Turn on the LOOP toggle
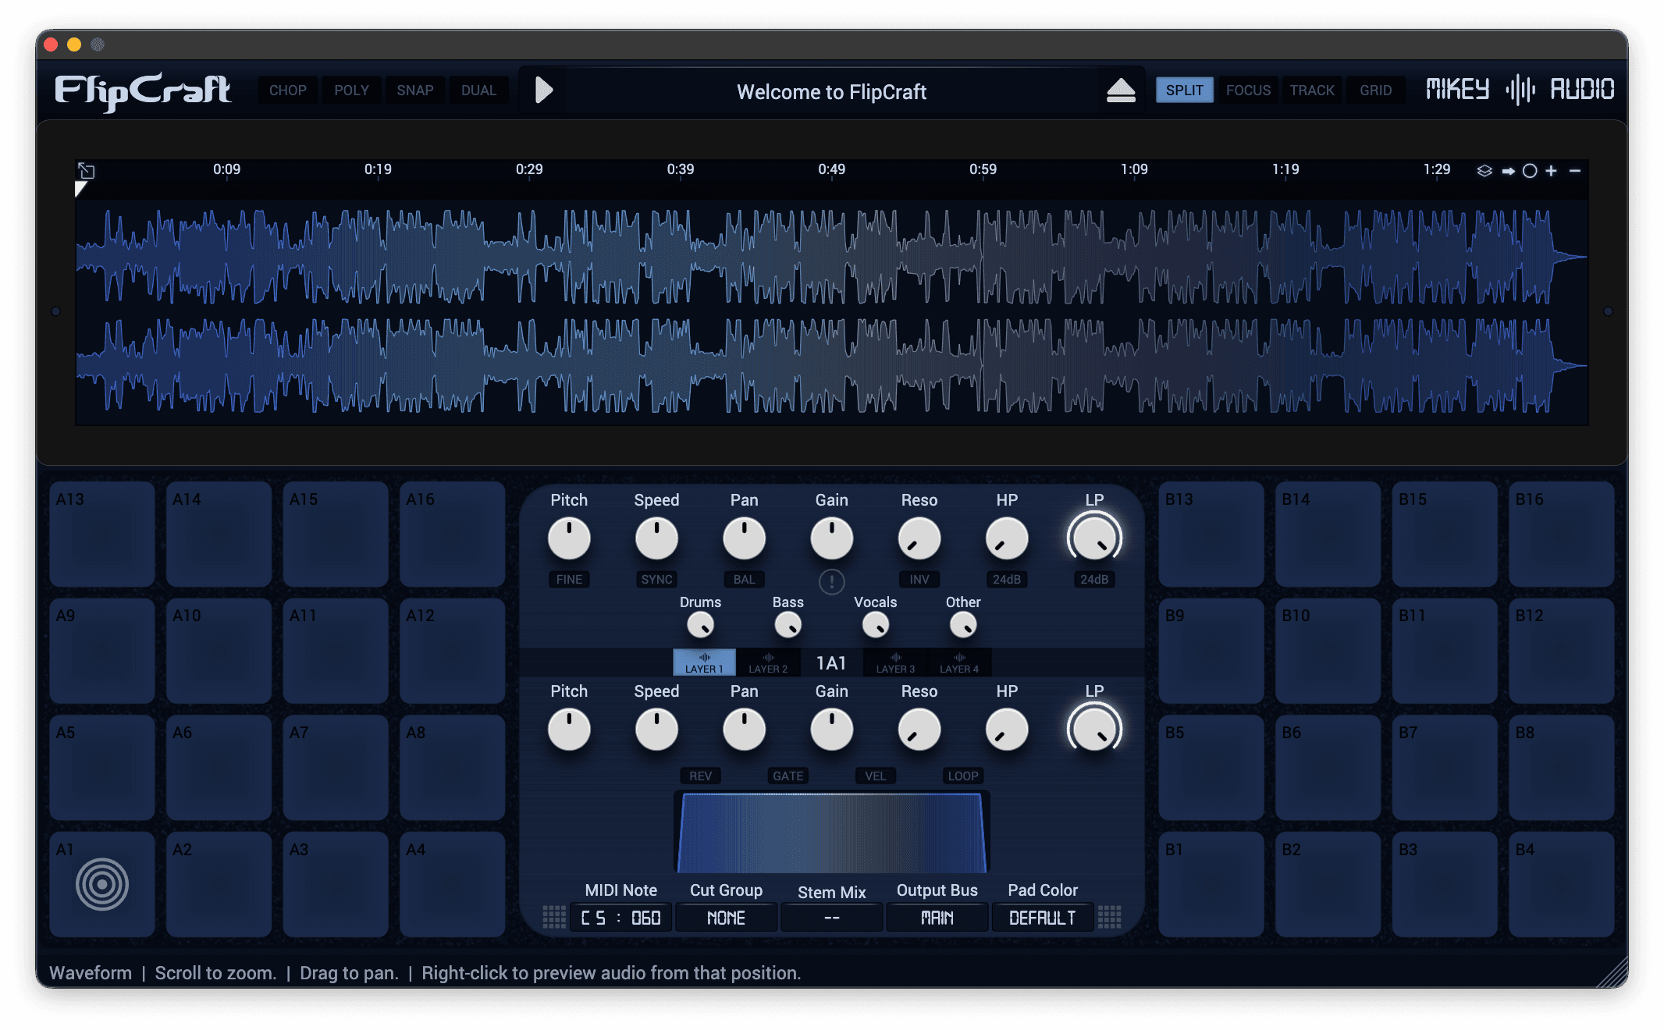Image resolution: width=1664 pixels, height=1030 pixels. [x=962, y=776]
